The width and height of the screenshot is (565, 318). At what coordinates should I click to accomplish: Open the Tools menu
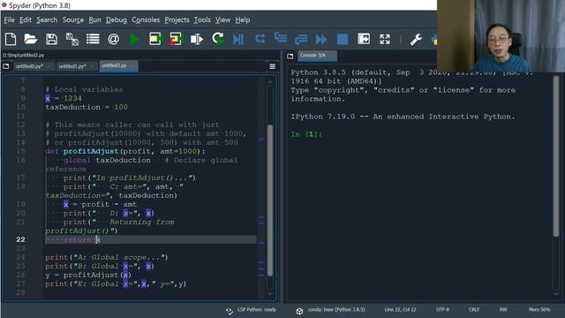coord(202,19)
